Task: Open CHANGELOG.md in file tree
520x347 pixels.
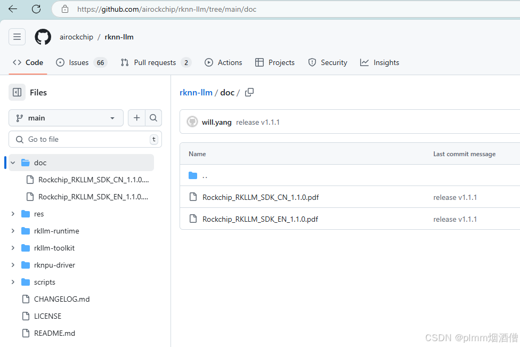Action: click(x=62, y=299)
